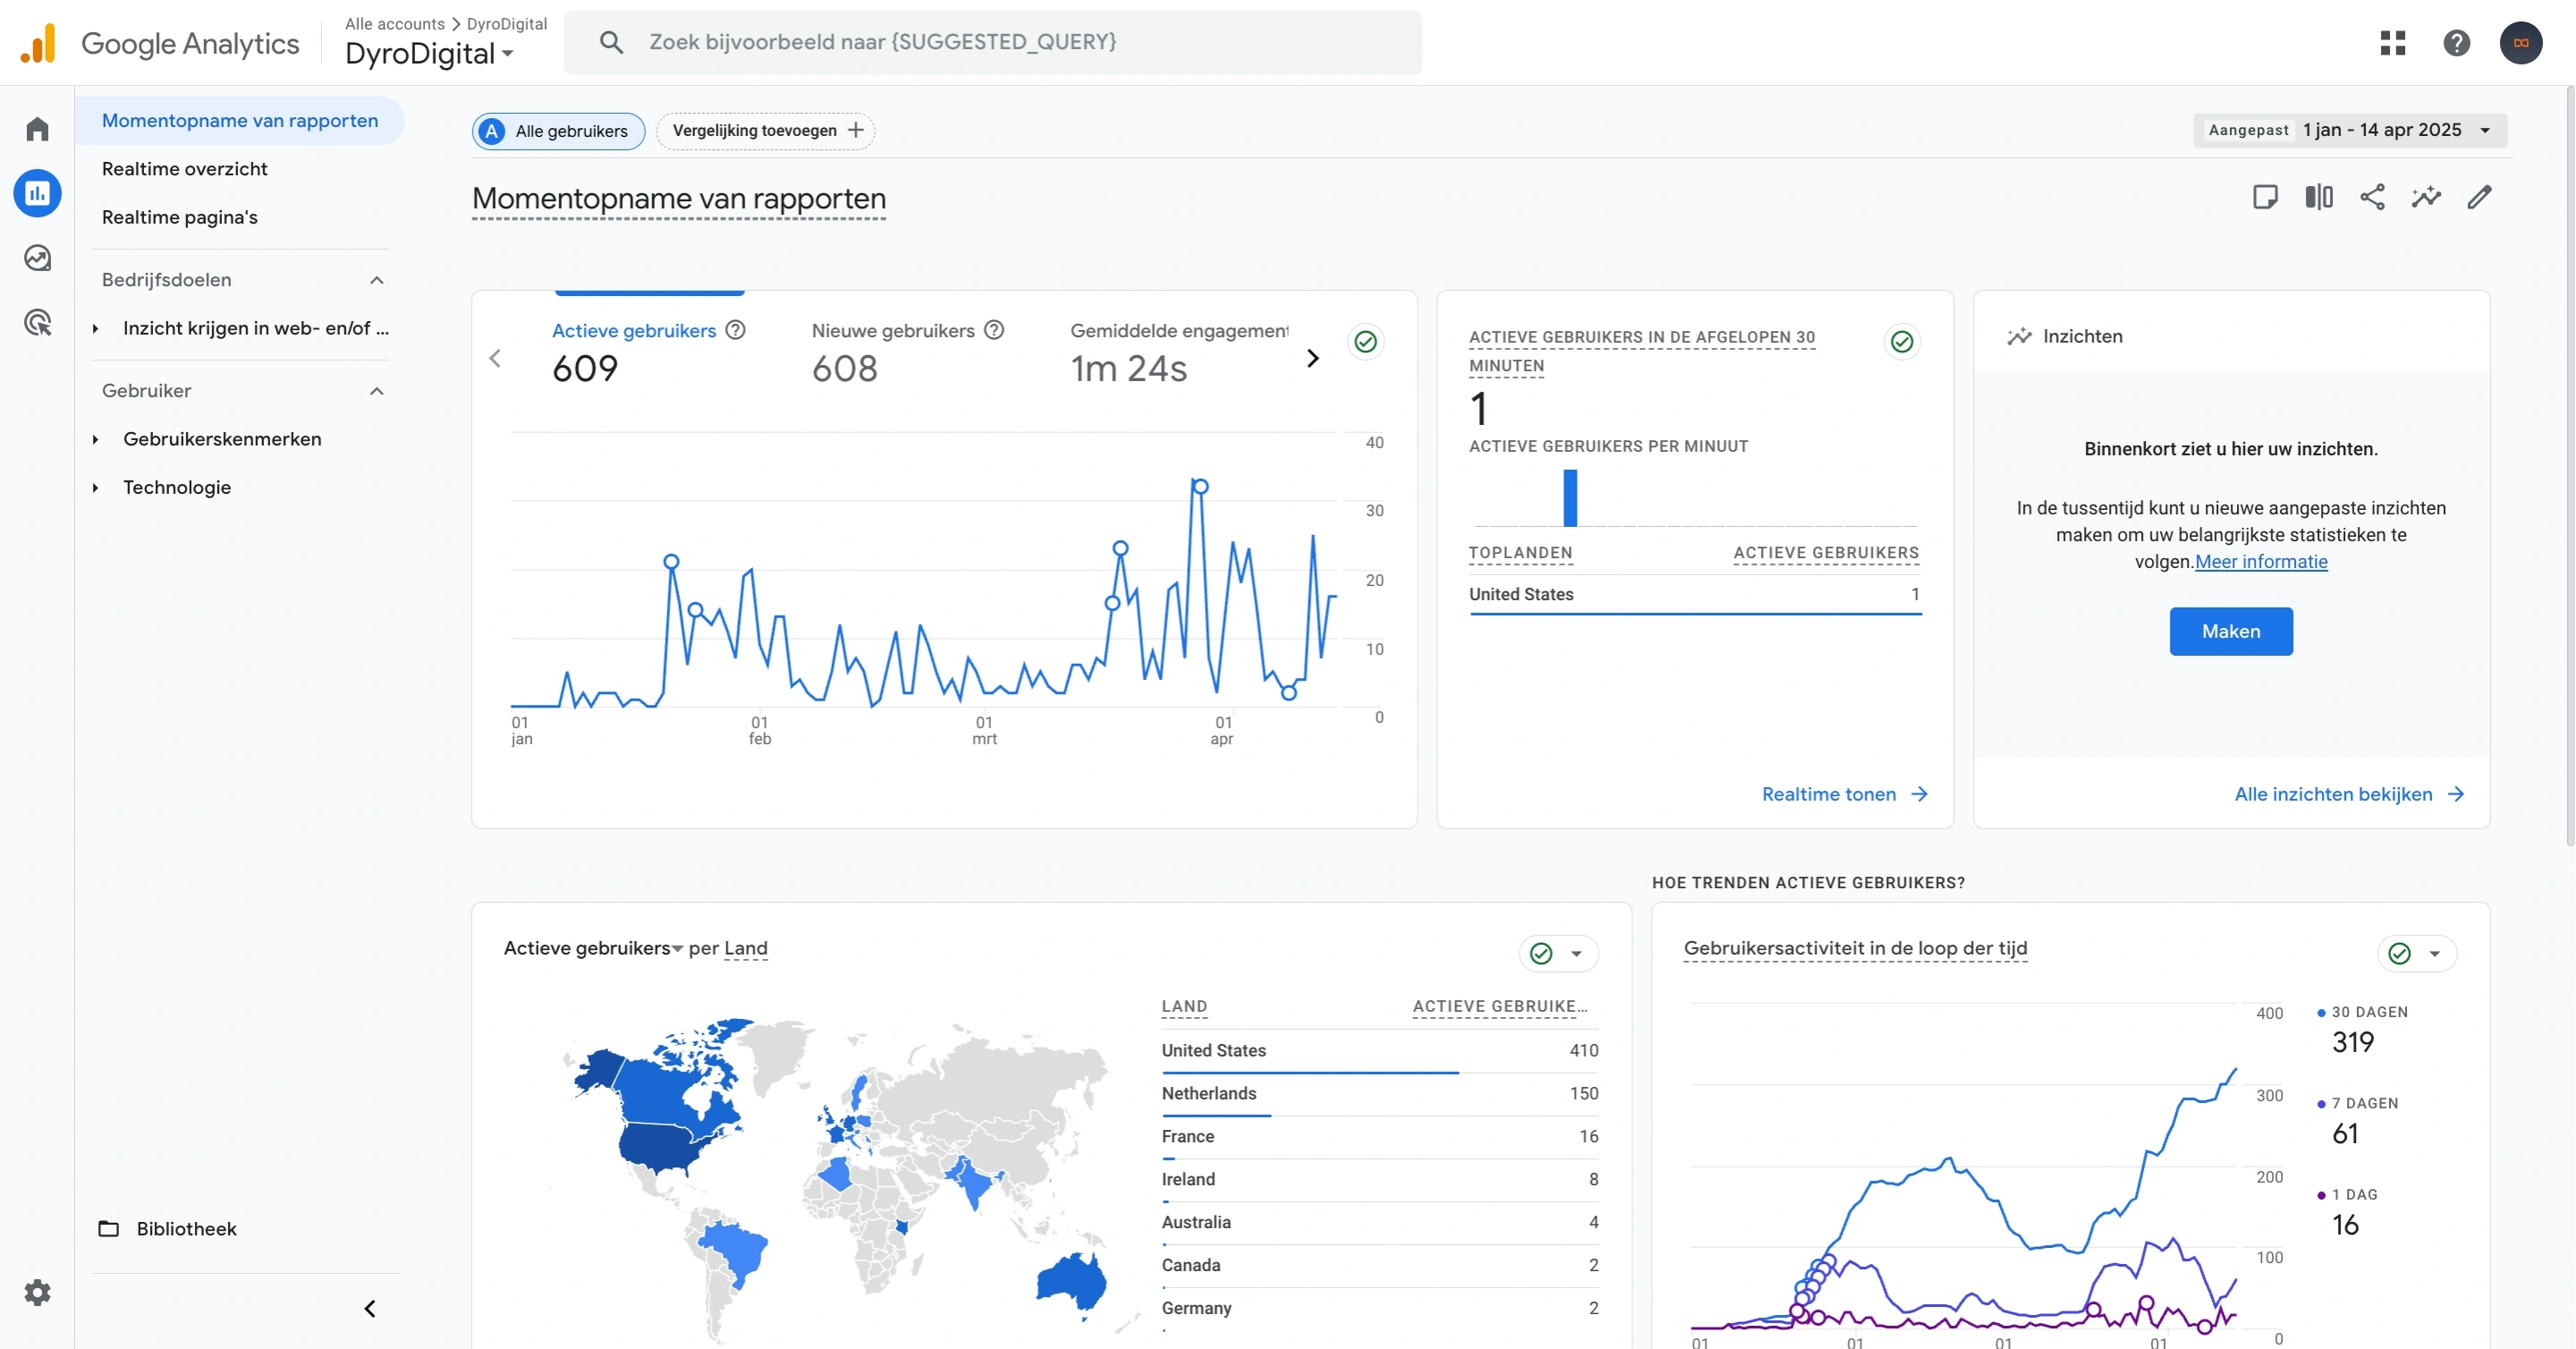Screen dimensions: 2576x1349
Task: Open Admin settings gear icon
Action: 37,1292
